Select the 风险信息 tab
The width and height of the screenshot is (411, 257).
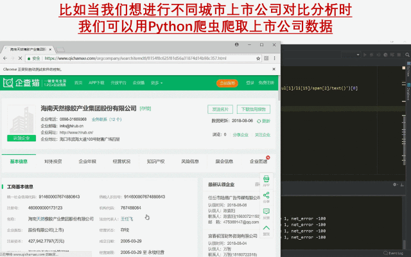pyautogui.click(x=190, y=161)
